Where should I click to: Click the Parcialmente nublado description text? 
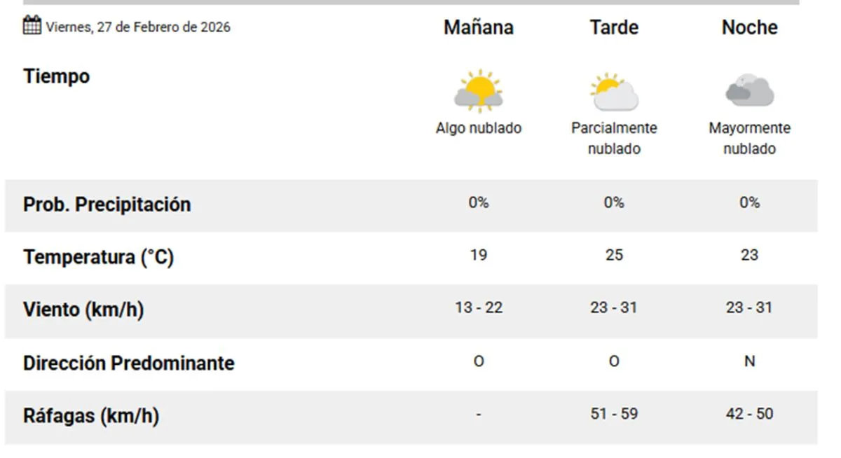tap(614, 138)
